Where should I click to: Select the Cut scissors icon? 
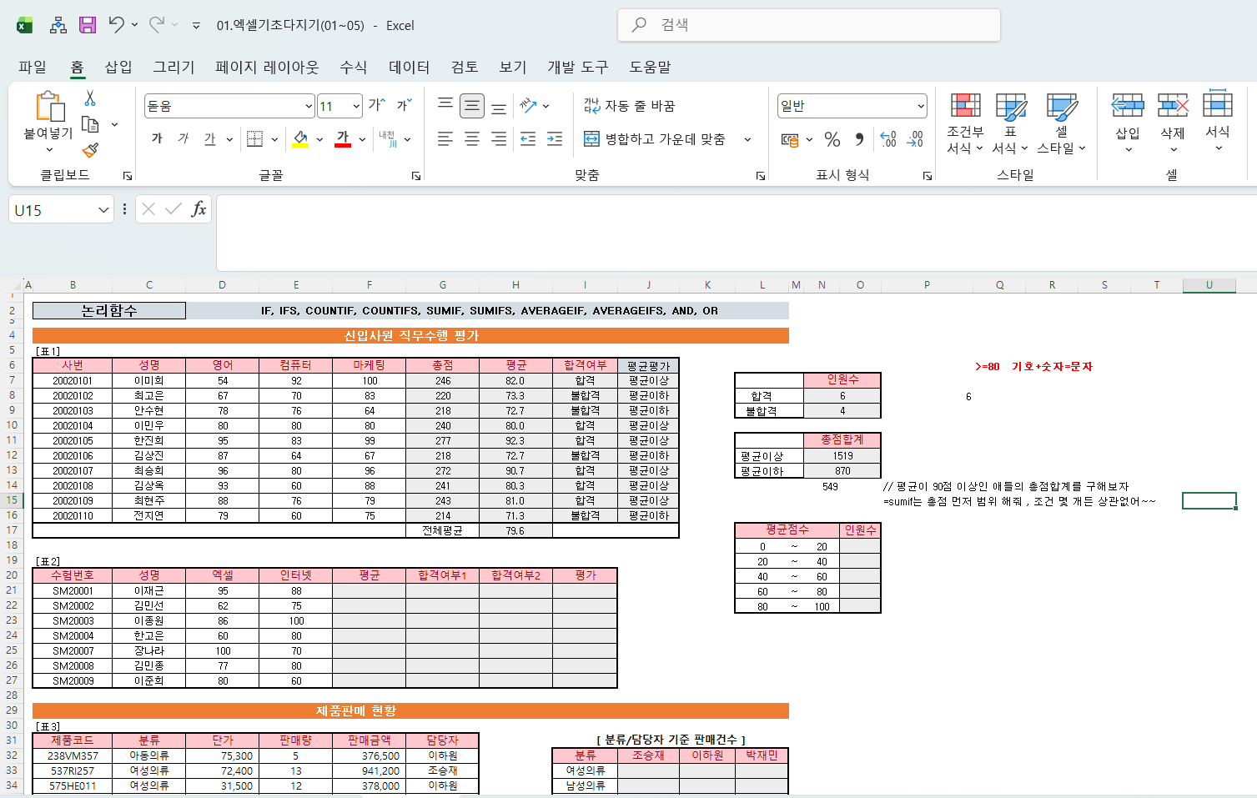point(90,98)
